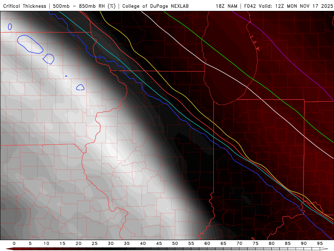Select the "20" color scale label

click(x=78, y=243)
